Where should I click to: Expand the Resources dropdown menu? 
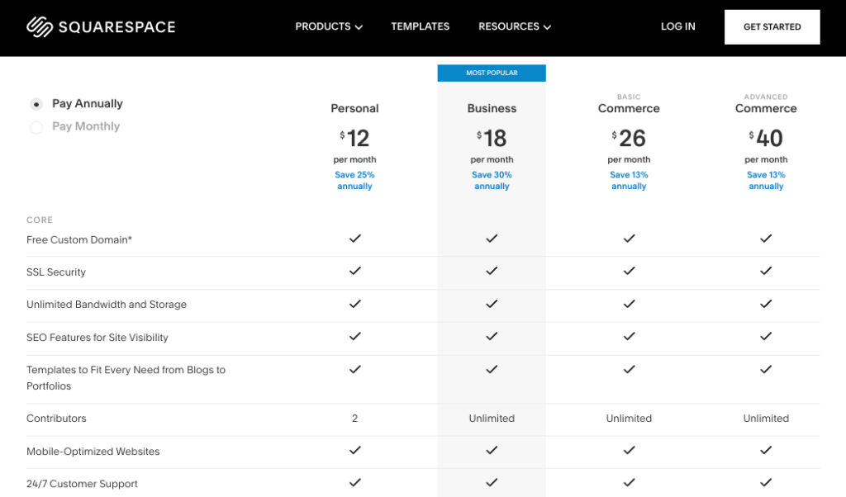pos(514,26)
